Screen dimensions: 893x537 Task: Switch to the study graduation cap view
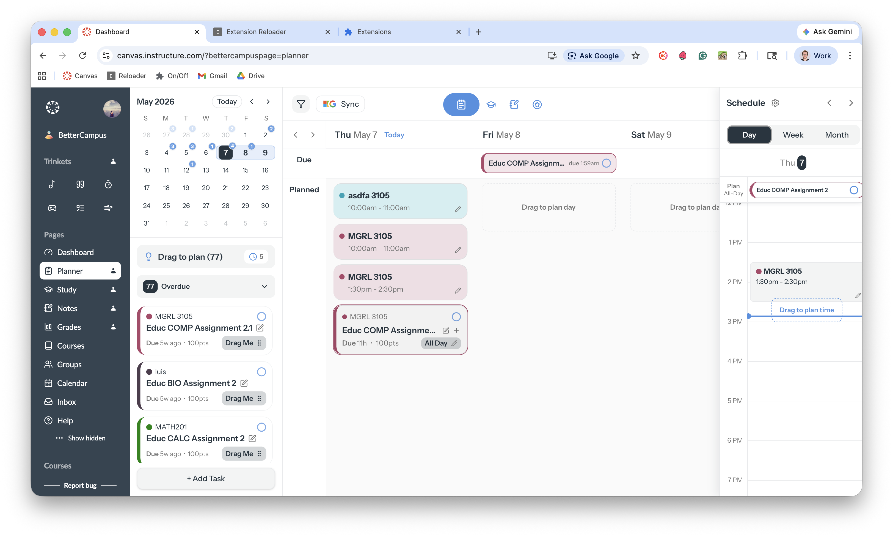491,104
